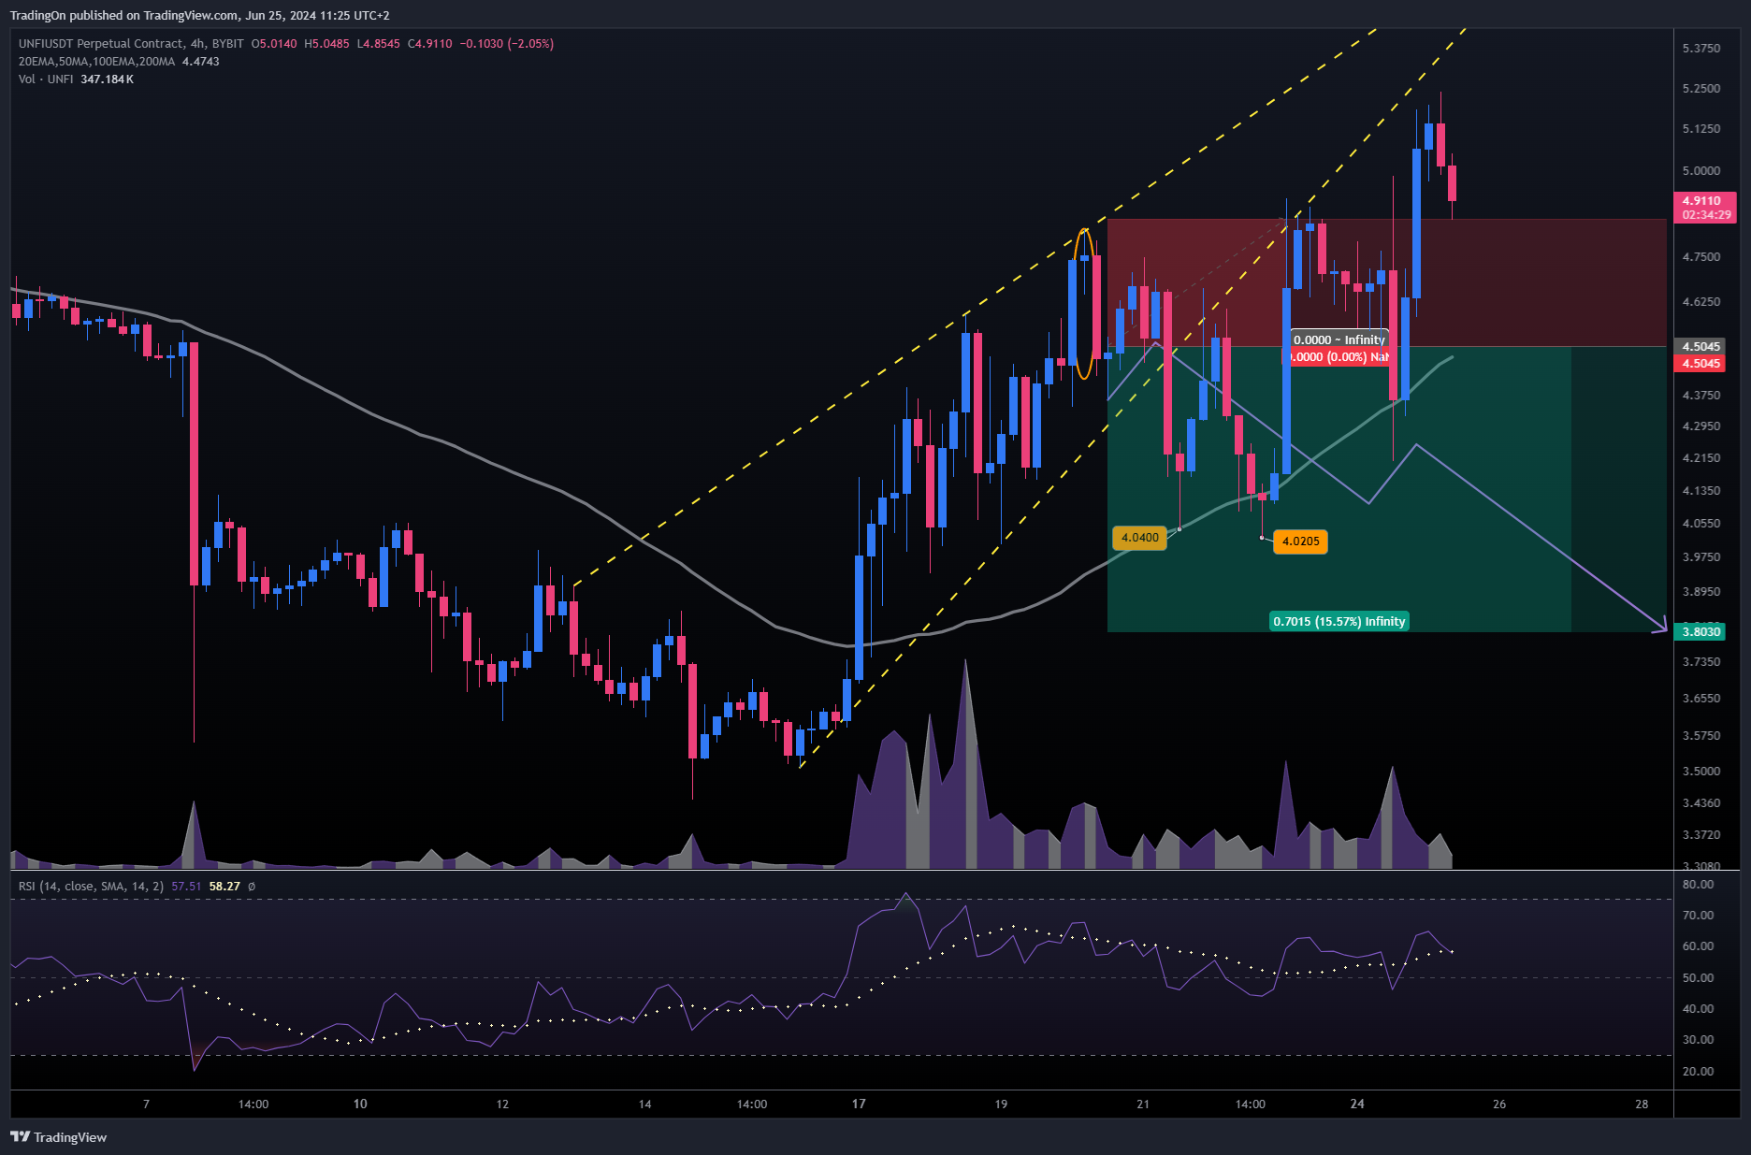Click the RSI axis value 70.00
This screenshot has width=1751, height=1155.
(x=1698, y=915)
